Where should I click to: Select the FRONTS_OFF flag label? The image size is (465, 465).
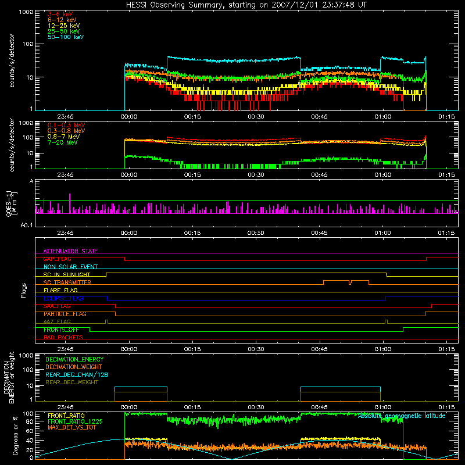(x=61, y=330)
